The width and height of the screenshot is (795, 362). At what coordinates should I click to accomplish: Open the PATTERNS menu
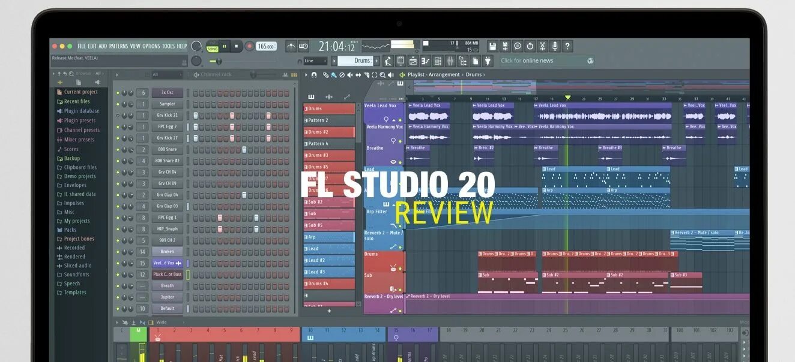pyautogui.click(x=118, y=46)
